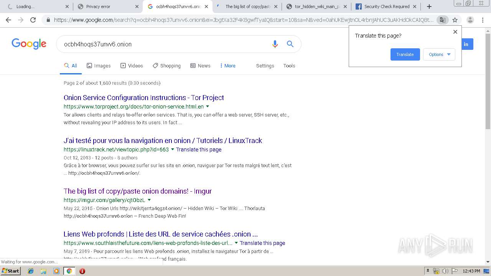
Task: Open the Action Center flag icon
Action: [454, 271]
